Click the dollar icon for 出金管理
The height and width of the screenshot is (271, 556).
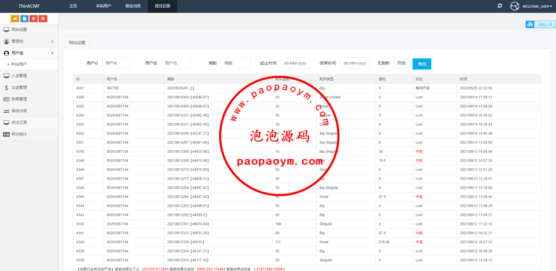click(x=6, y=88)
